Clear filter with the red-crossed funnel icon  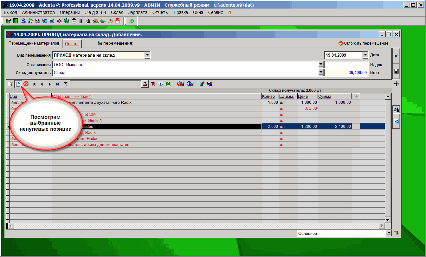[x=153, y=84]
